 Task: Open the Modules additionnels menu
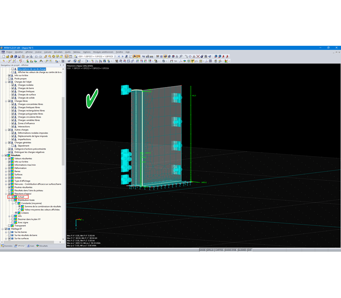(x=103, y=52)
